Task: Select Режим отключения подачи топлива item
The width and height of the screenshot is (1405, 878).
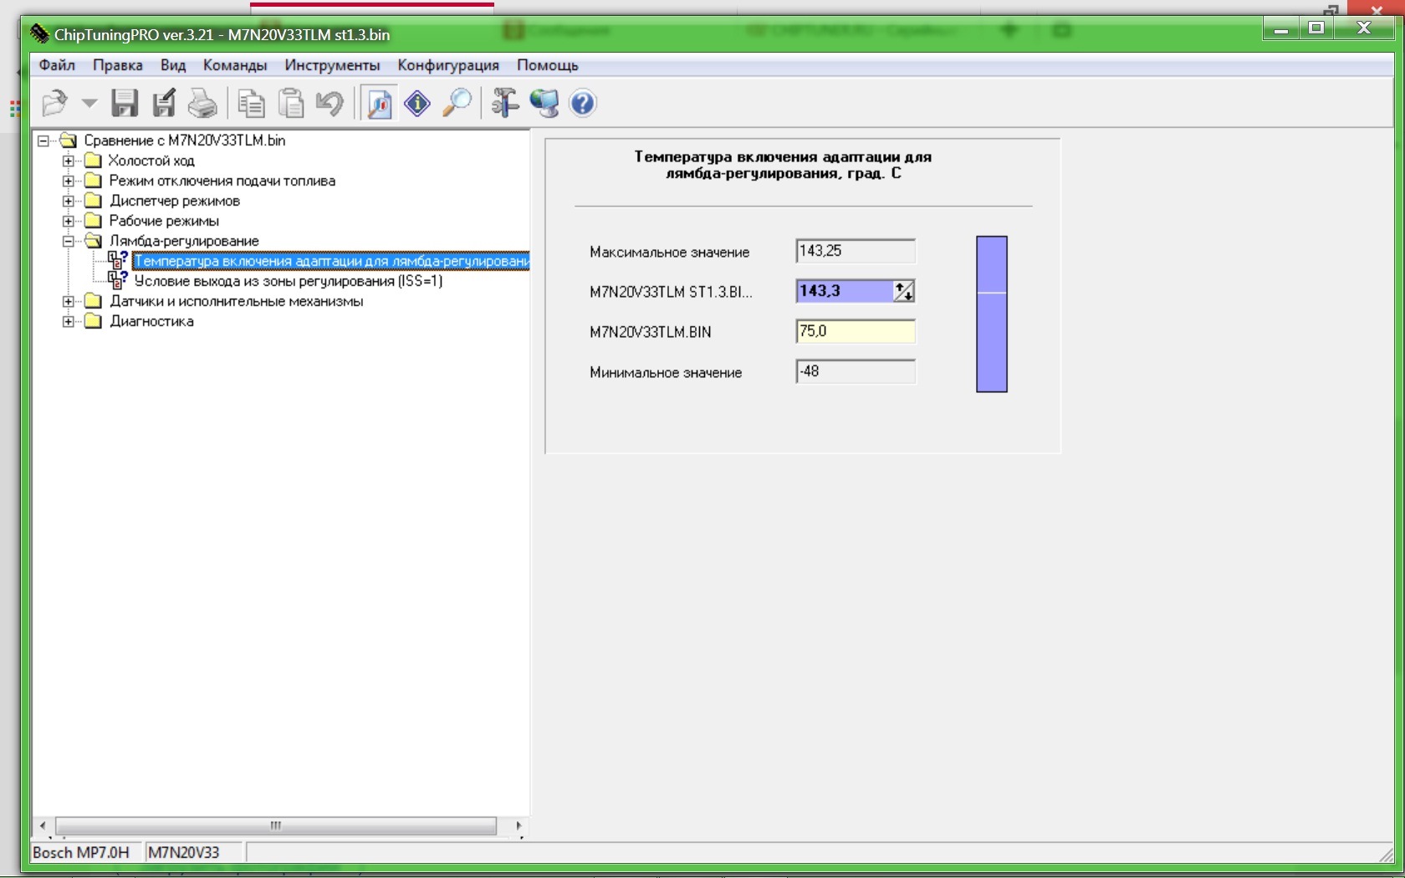Action: (x=222, y=181)
